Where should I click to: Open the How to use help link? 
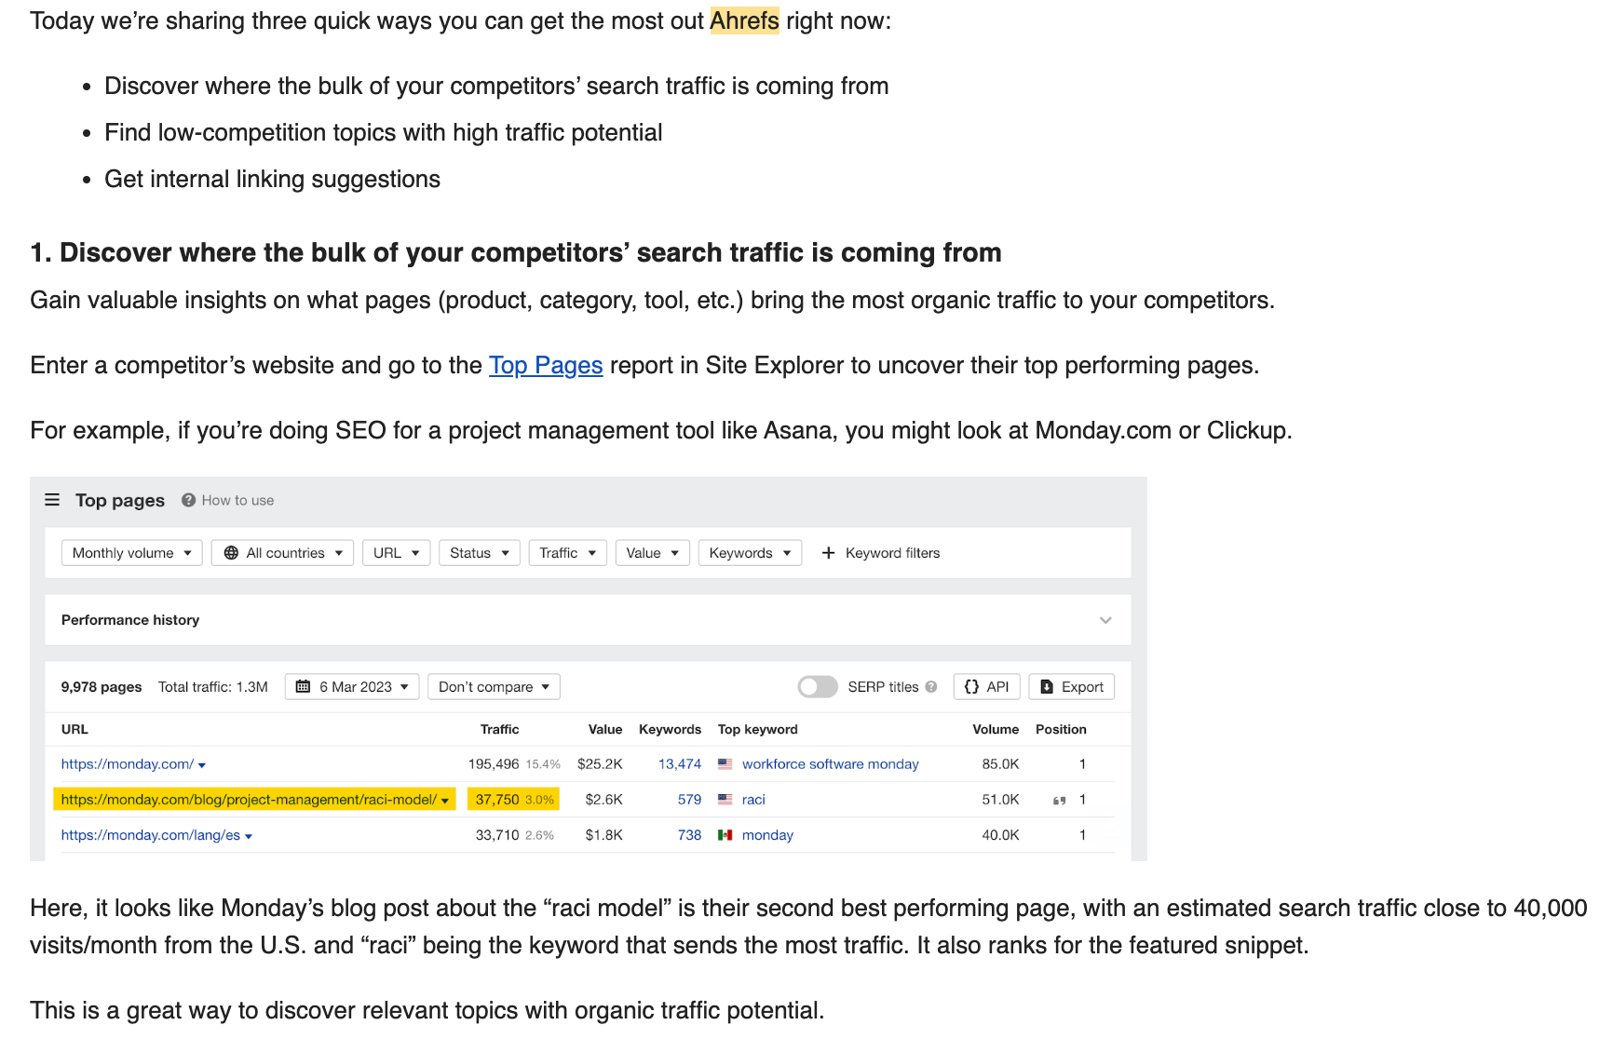click(x=228, y=500)
